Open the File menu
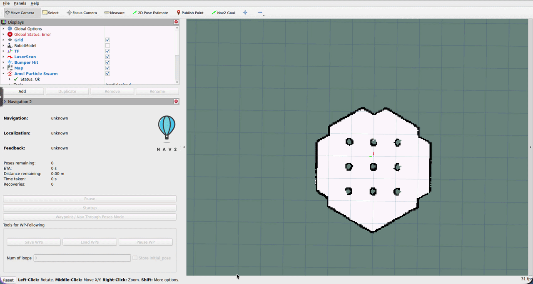 tap(6, 3)
